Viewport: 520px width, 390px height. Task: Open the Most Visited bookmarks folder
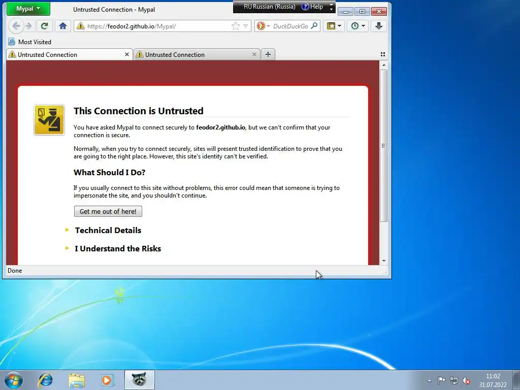[30, 42]
